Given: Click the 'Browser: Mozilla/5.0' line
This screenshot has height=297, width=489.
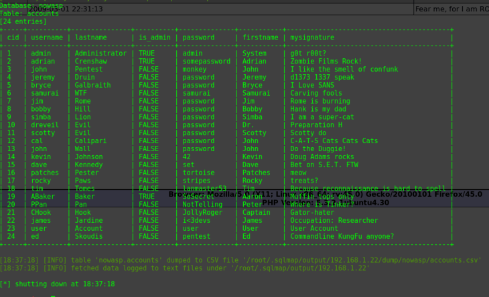Looking at the screenshot, I should [326, 194].
